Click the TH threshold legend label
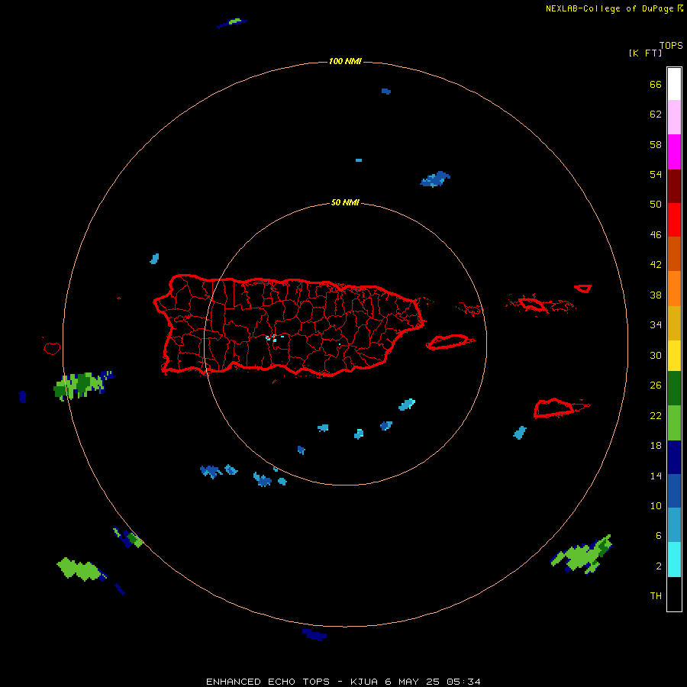Image resolution: width=687 pixels, height=687 pixels. click(x=656, y=595)
